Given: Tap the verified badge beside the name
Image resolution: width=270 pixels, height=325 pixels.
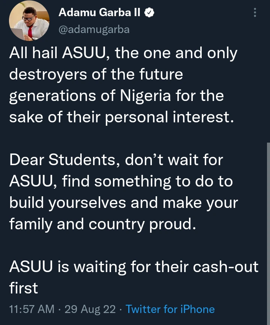Looking at the screenshot, I should point(149,13).
